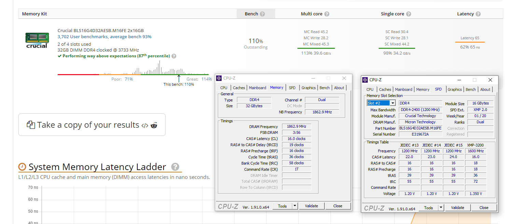Click CPU-Z app icon in SPD window title
This screenshot has width=505, height=224.
(365, 80)
